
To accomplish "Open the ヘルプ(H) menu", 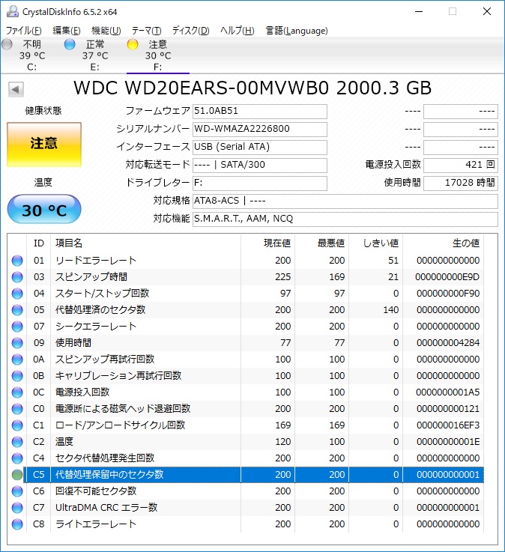I will pyautogui.click(x=238, y=31).
